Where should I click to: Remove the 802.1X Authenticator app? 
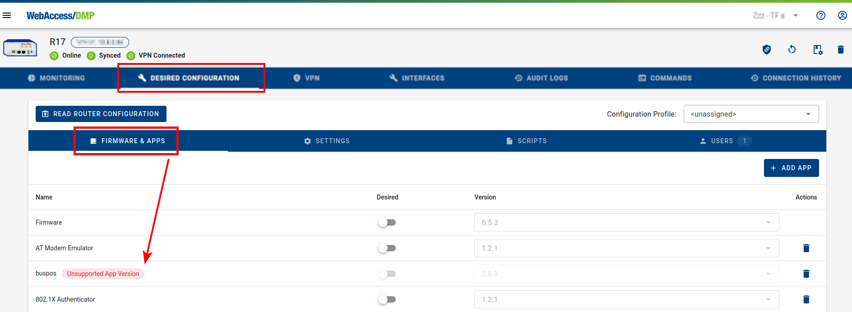click(806, 299)
